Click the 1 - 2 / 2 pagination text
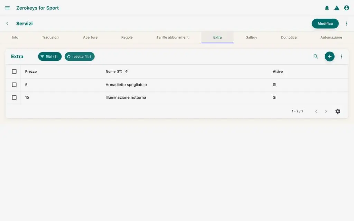This screenshot has height=221, width=354. [x=297, y=111]
